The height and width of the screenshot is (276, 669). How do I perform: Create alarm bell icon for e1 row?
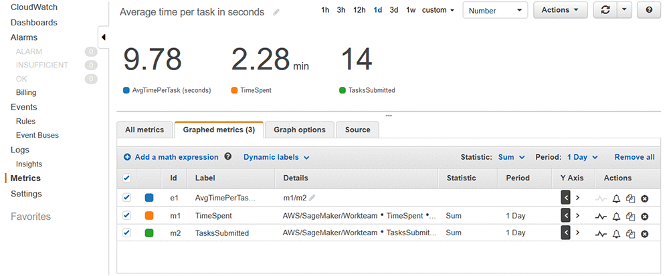coord(616,198)
